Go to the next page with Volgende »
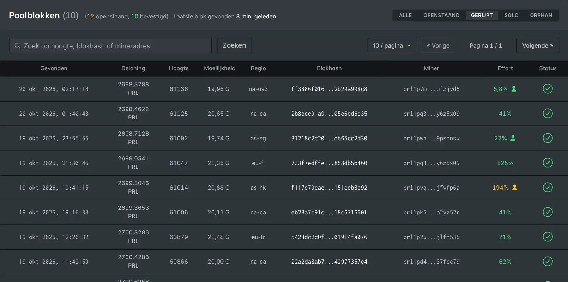This screenshot has height=282, width=568. click(x=538, y=45)
